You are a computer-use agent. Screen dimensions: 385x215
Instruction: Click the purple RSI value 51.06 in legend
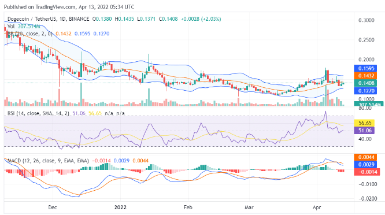[x=79, y=113]
